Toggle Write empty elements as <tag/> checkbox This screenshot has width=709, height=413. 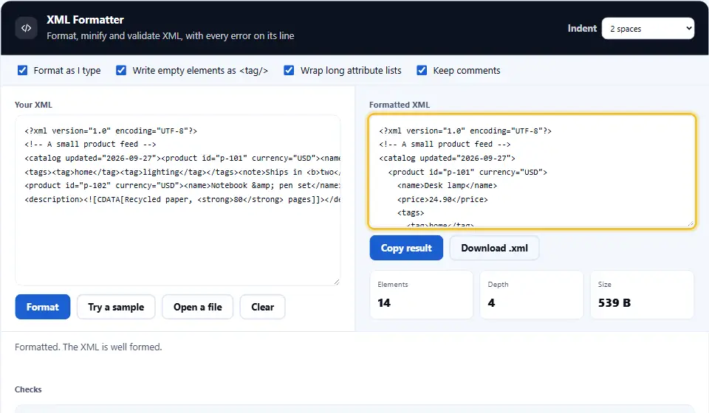click(121, 70)
